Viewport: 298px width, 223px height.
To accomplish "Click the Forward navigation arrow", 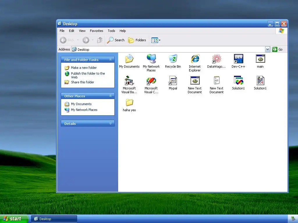I will tap(86, 40).
